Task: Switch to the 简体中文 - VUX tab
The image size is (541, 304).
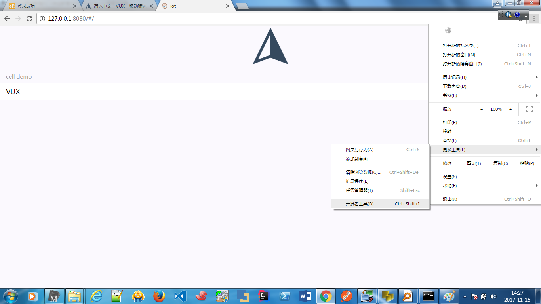Action: click(119, 6)
